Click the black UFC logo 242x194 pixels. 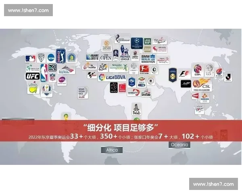[x=33, y=76]
